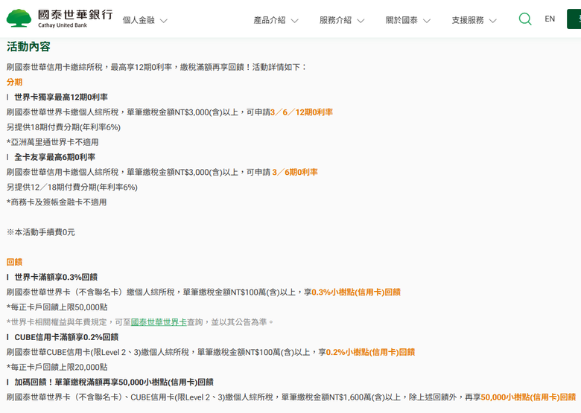
Task: Click the 加碼回饋 50,000小樹點 subheading
Action: pos(114,382)
